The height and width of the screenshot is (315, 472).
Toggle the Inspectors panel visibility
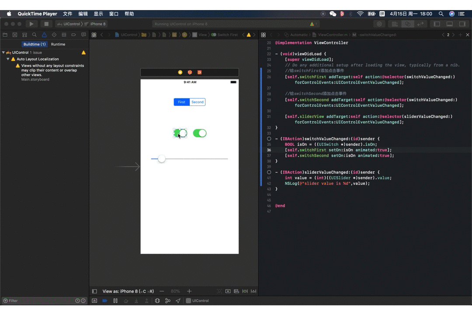click(x=462, y=24)
